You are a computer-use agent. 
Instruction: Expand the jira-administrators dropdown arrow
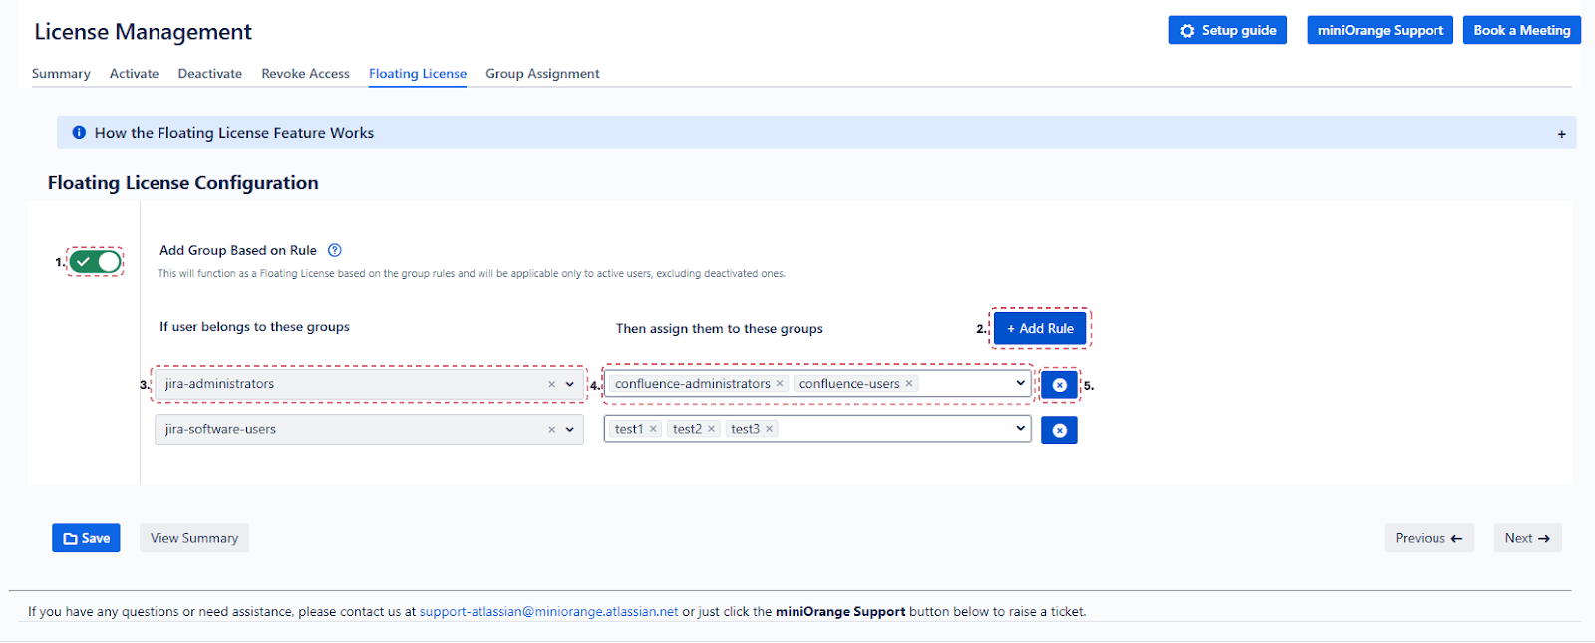pyautogui.click(x=570, y=384)
